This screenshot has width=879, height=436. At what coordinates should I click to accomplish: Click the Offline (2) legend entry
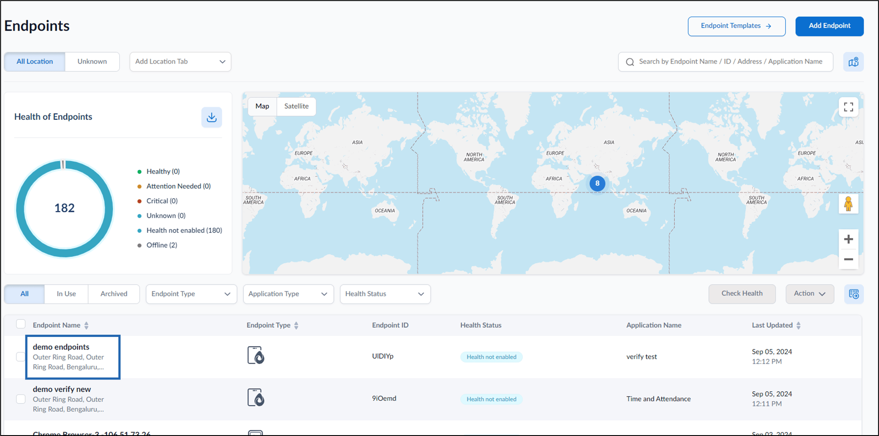pyautogui.click(x=157, y=245)
